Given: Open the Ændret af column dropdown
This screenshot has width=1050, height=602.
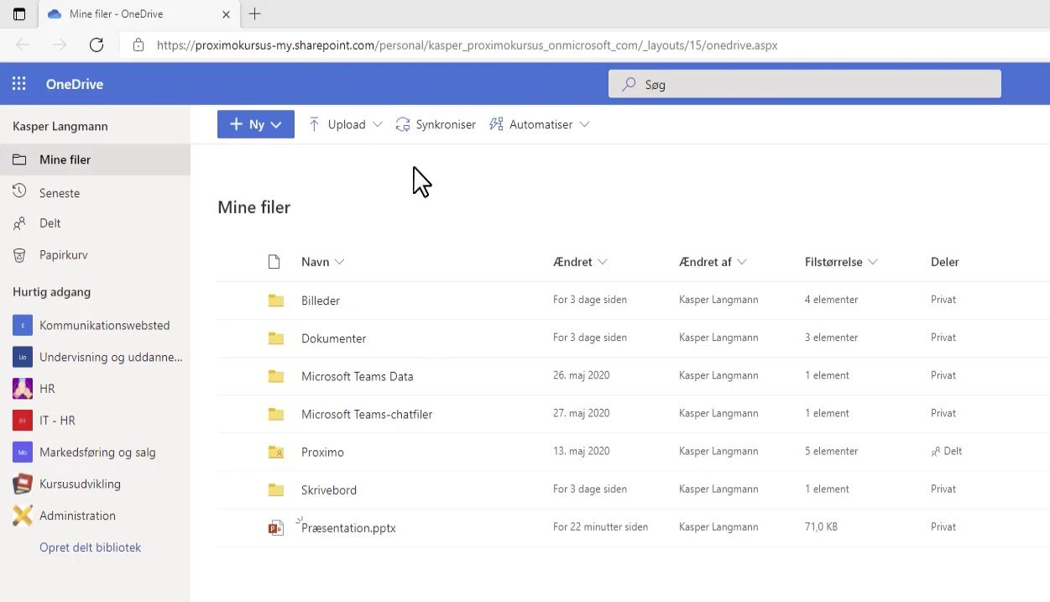Looking at the screenshot, I should [742, 262].
